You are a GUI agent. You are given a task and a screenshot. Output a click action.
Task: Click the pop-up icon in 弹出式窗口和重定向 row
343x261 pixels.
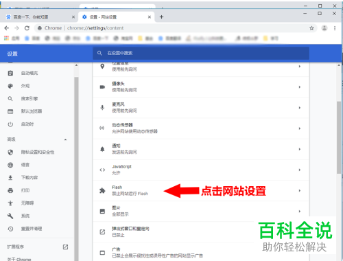(x=102, y=232)
